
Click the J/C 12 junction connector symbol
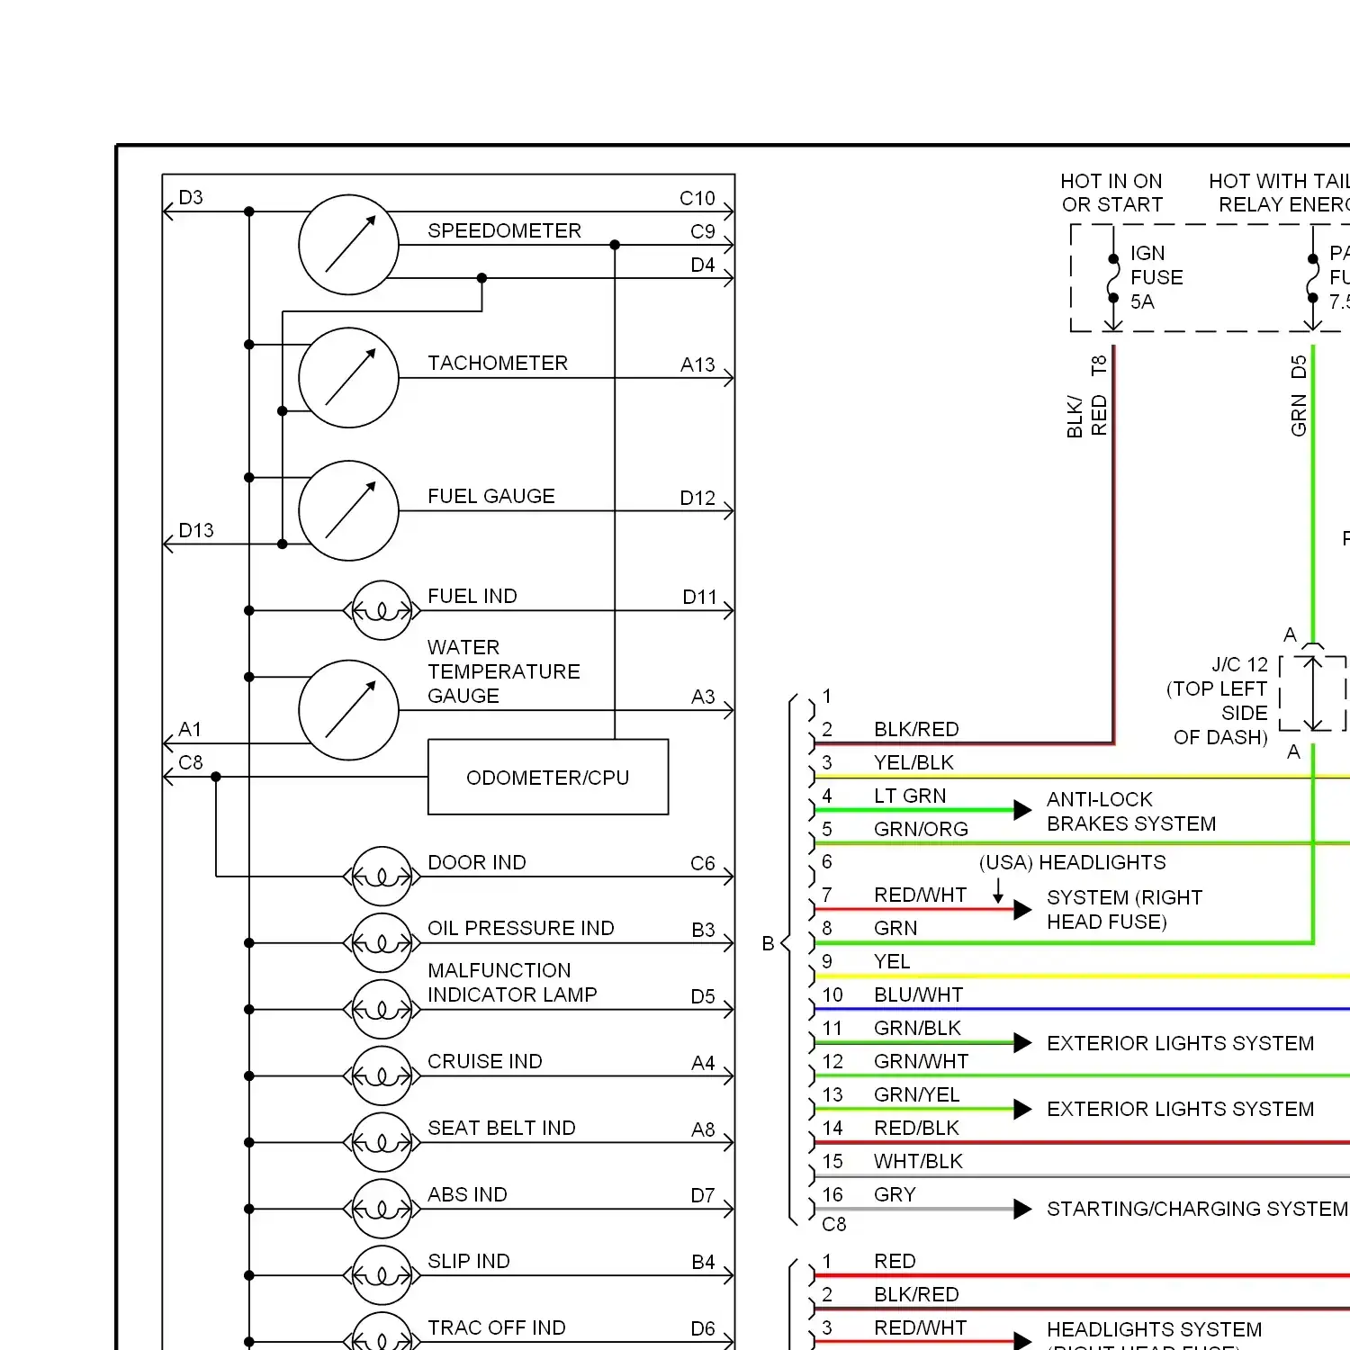(1313, 693)
